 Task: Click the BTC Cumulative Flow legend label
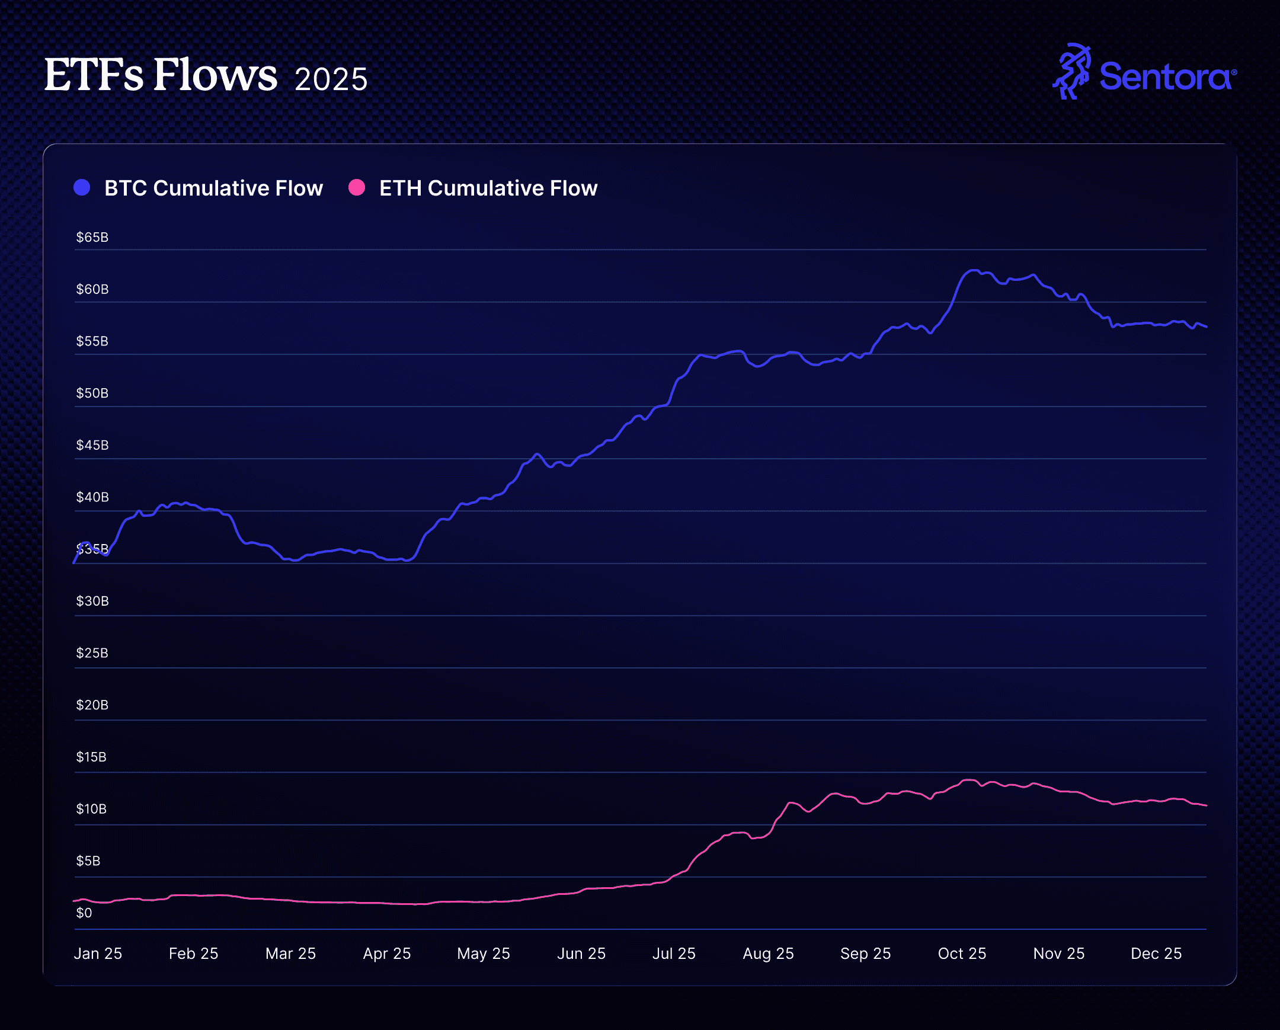pyautogui.click(x=213, y=188)
